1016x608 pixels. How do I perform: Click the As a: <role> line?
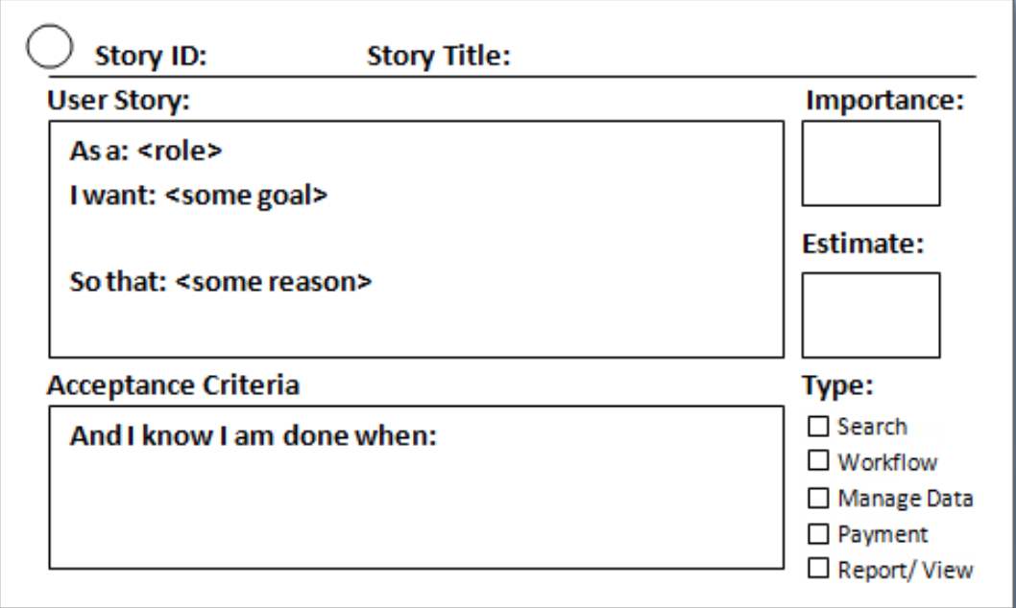point(146,151)
